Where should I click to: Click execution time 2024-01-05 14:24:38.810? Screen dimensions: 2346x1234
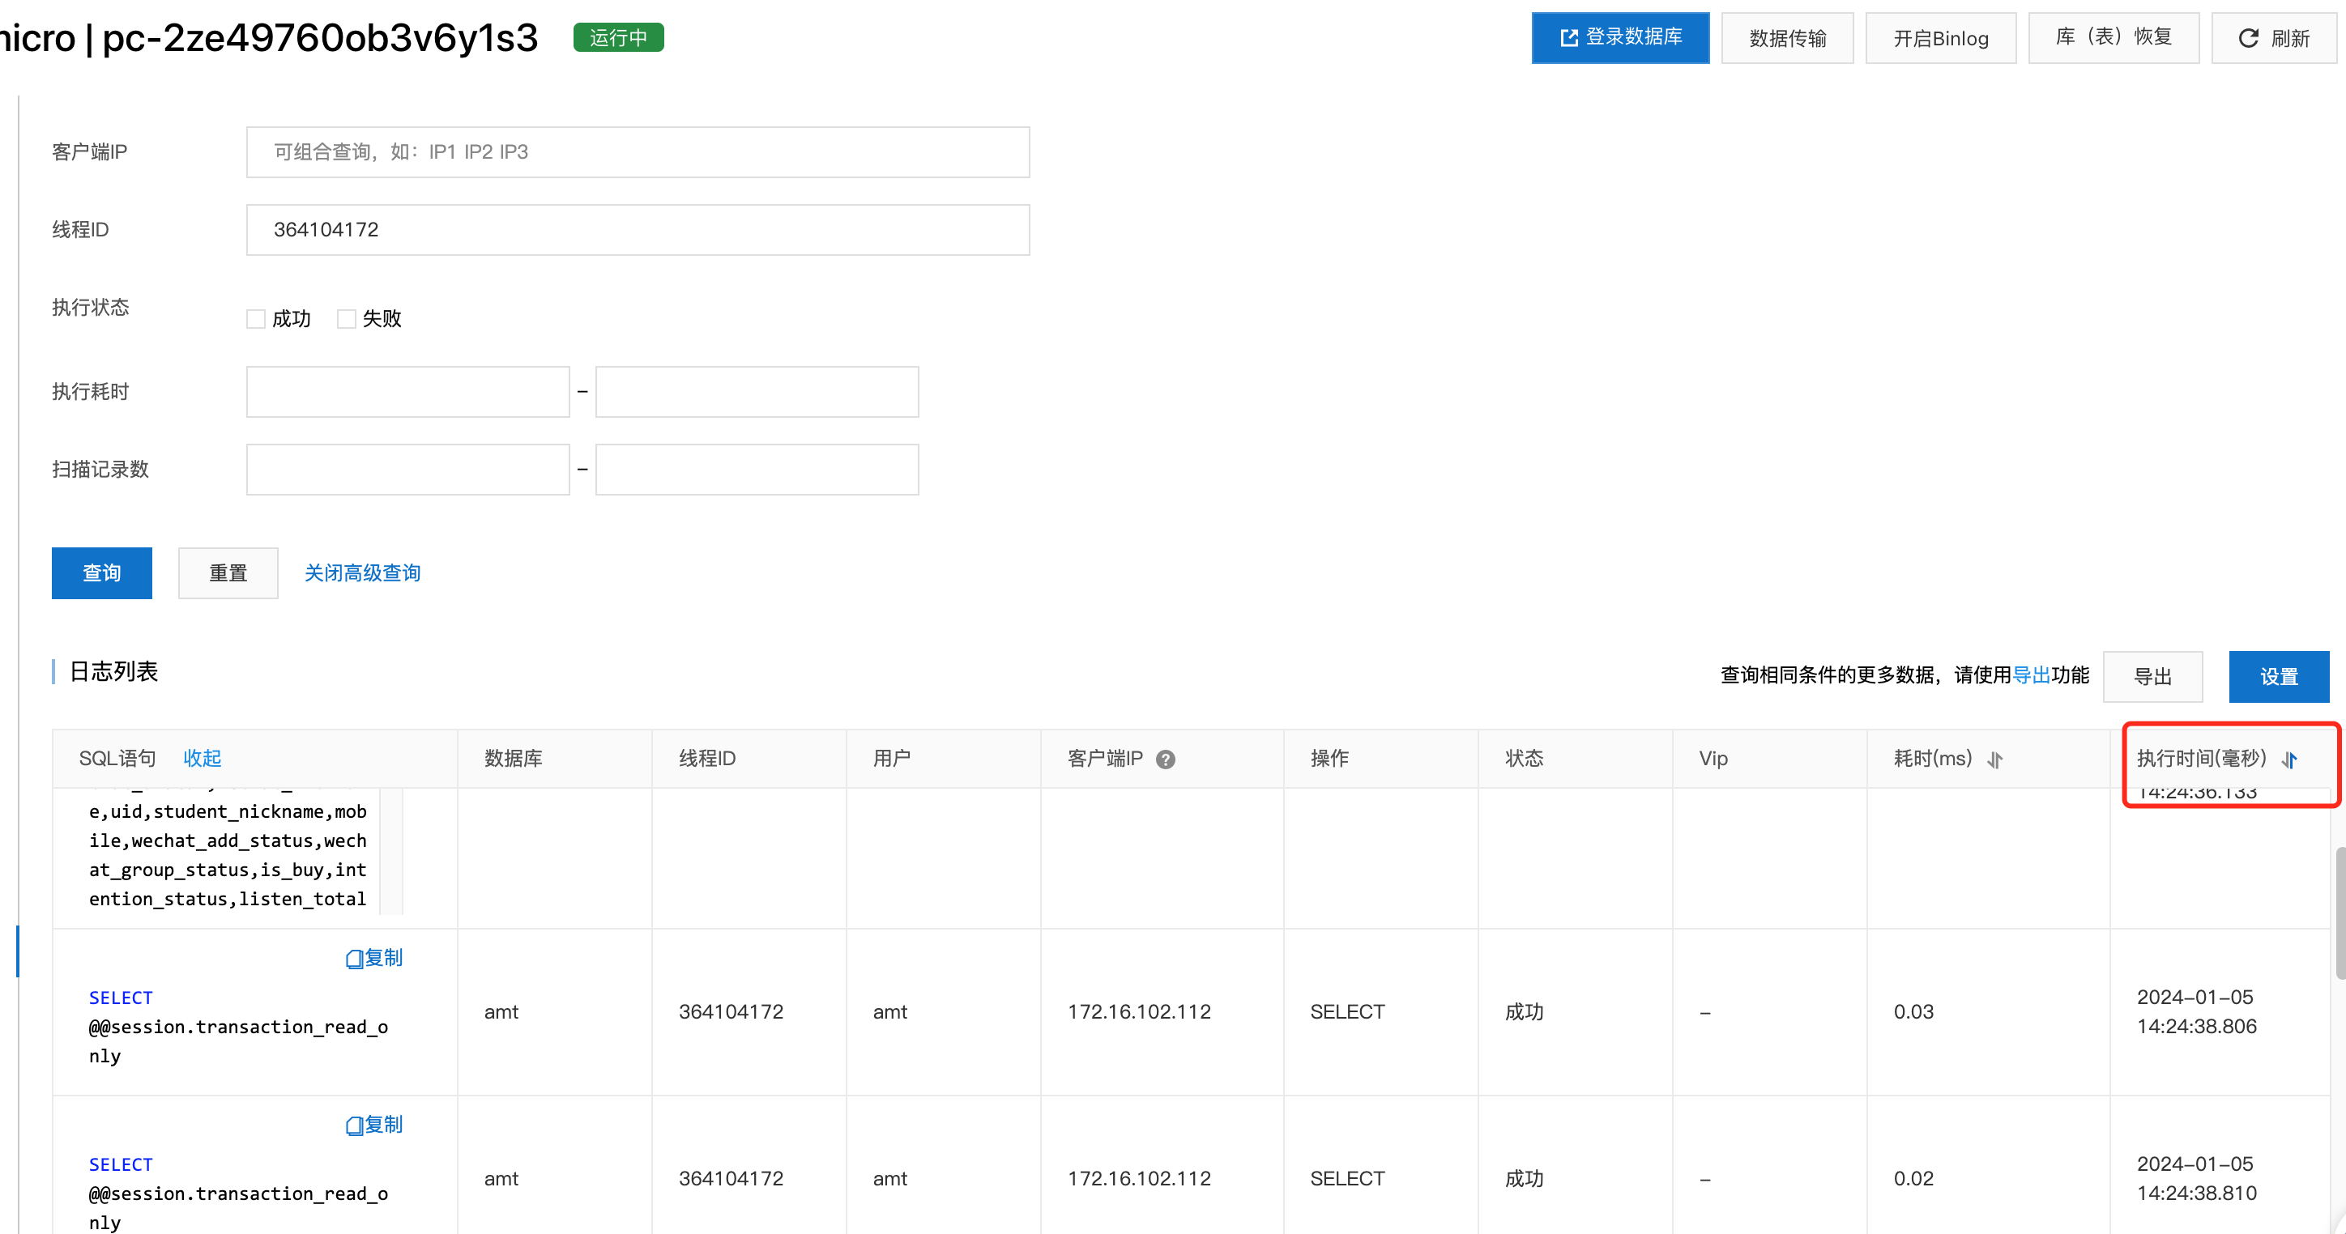coord(2196,1177)
